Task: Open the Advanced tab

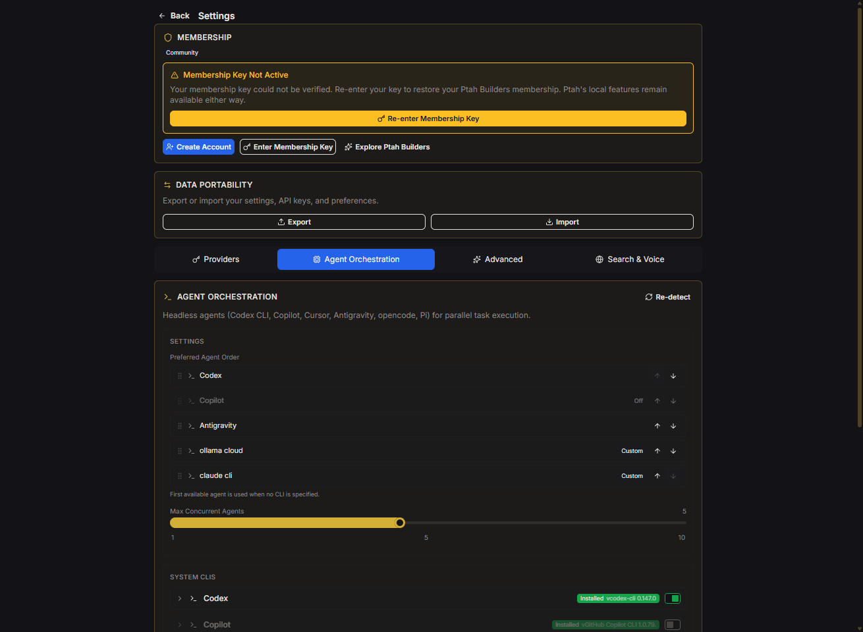Action: point(497,259)
